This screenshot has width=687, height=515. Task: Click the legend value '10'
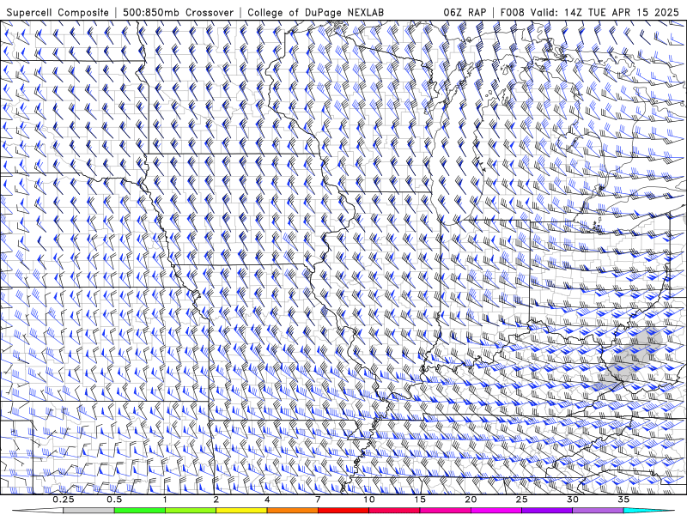[369, 500]
